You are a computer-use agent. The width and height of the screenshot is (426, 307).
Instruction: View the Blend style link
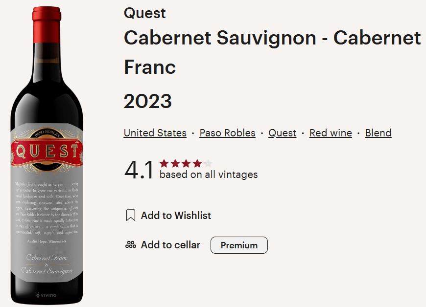[x=378, y=133]
